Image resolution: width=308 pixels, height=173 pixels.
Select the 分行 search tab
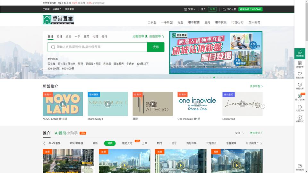104,37
